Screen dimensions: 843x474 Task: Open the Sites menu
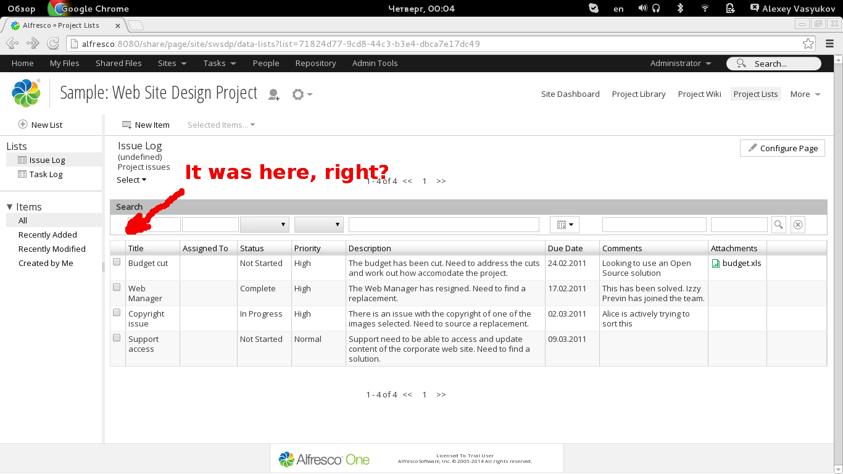pyautogui.click(x=172, y=63)
